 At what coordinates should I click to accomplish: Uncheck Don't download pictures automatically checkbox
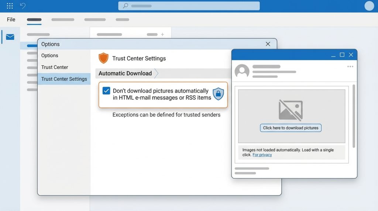(x=106, y=91)
